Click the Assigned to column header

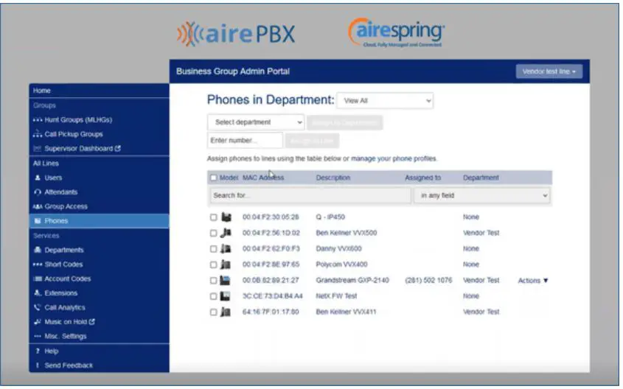[422, 178]
